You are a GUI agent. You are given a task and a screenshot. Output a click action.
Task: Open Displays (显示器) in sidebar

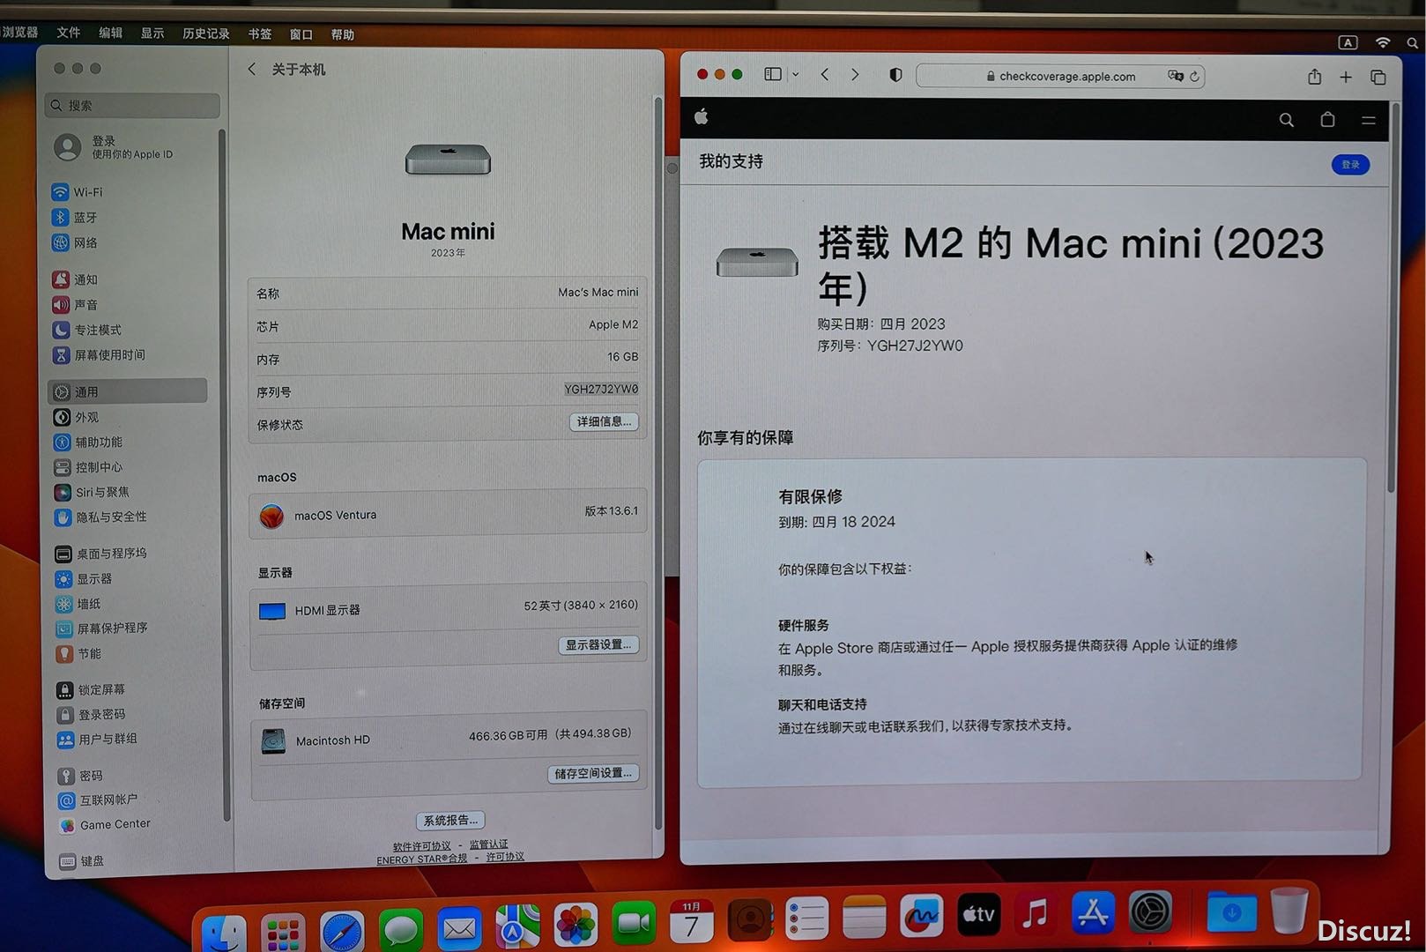coord(84,579)
